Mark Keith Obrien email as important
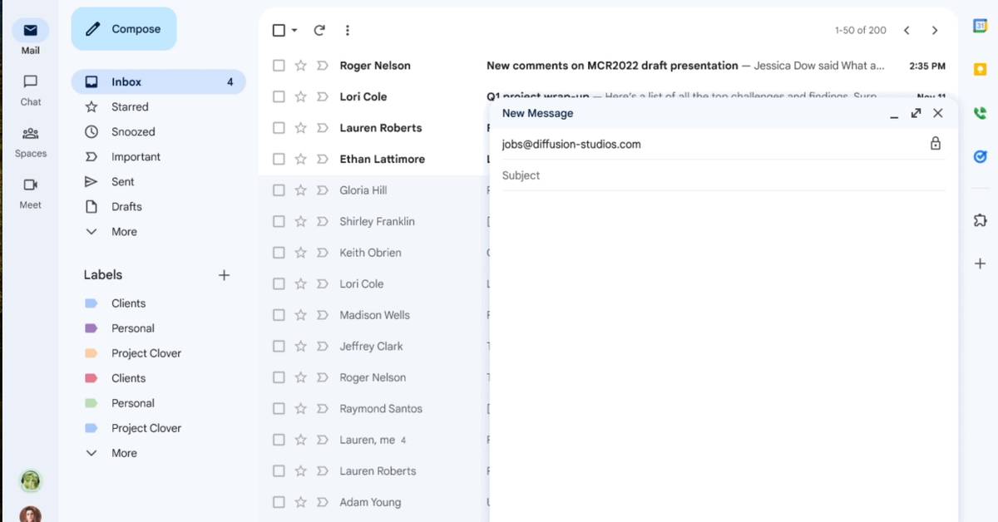 pyautogui.click(x=323, y=253)
